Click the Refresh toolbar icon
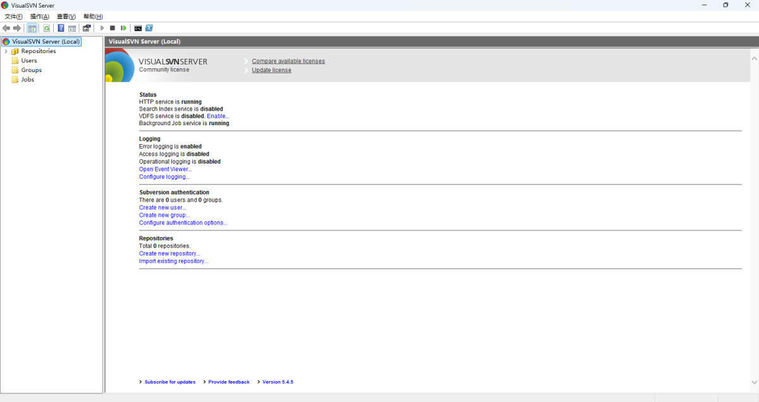 tap(46, 28)
